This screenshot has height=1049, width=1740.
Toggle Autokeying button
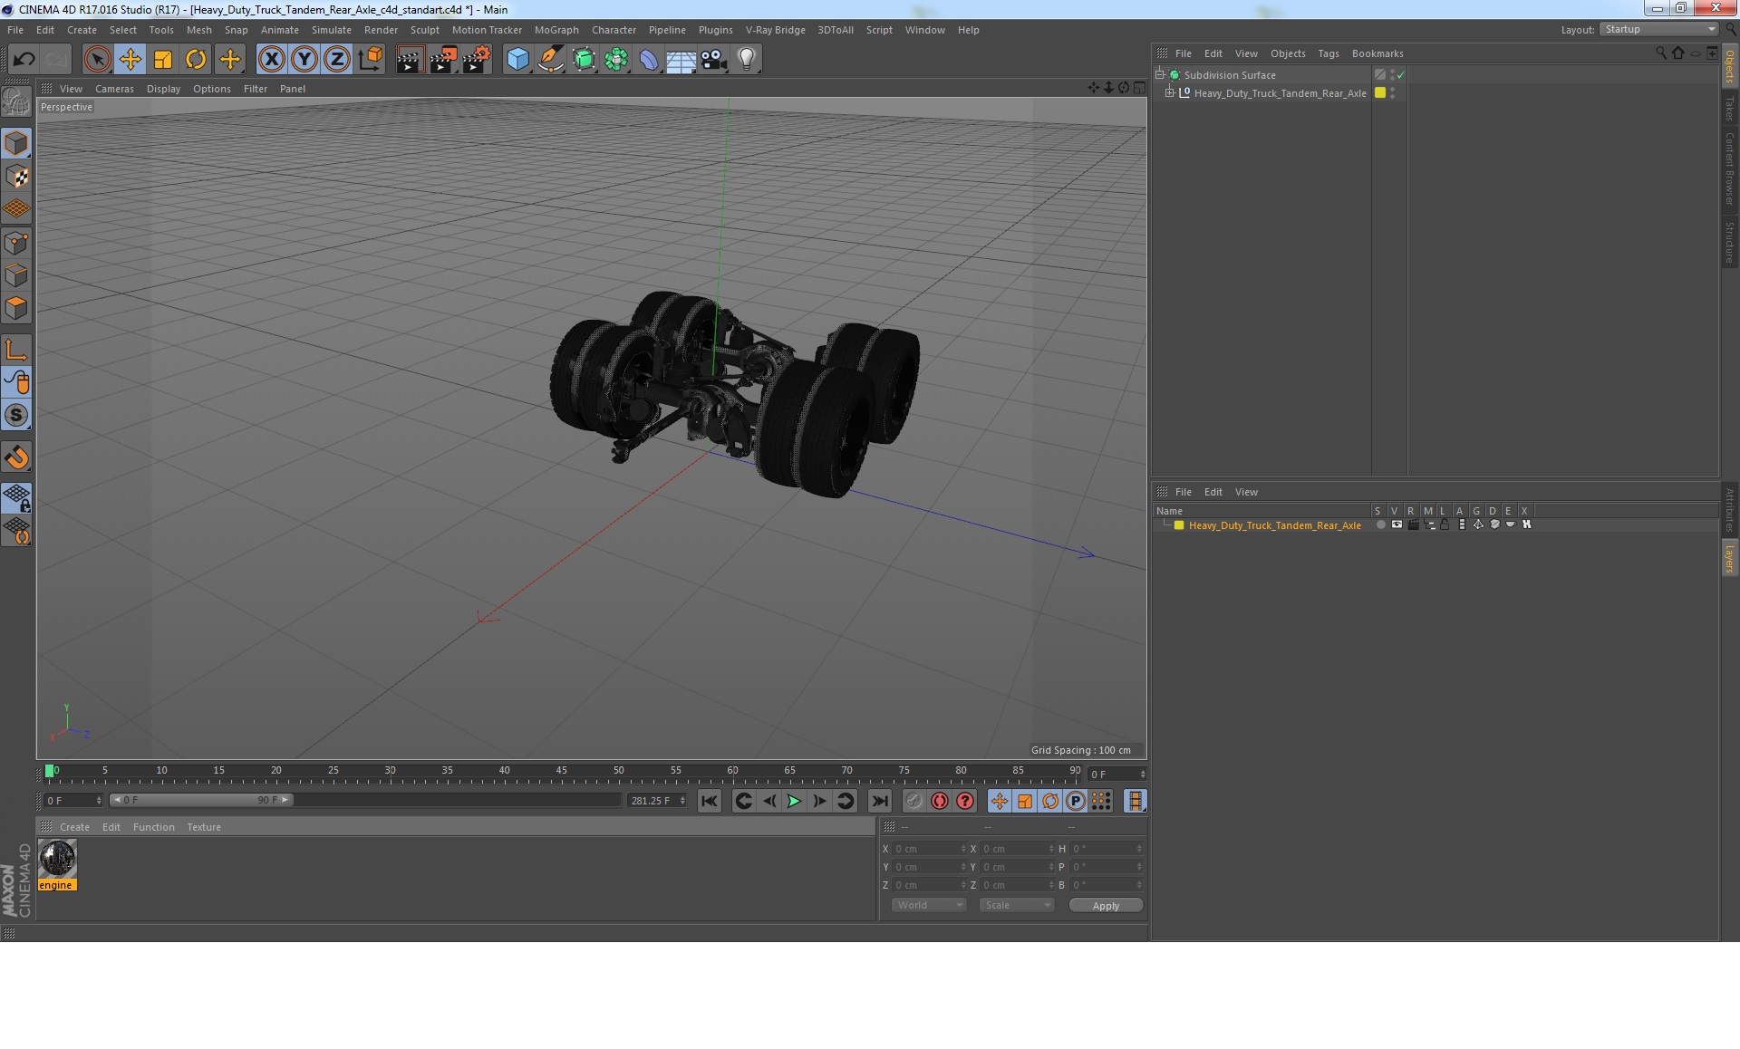tap(940, 801)
